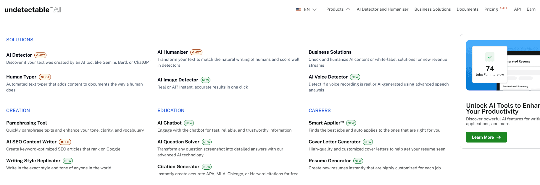Open Business Solutions in Solutions section

330,52
